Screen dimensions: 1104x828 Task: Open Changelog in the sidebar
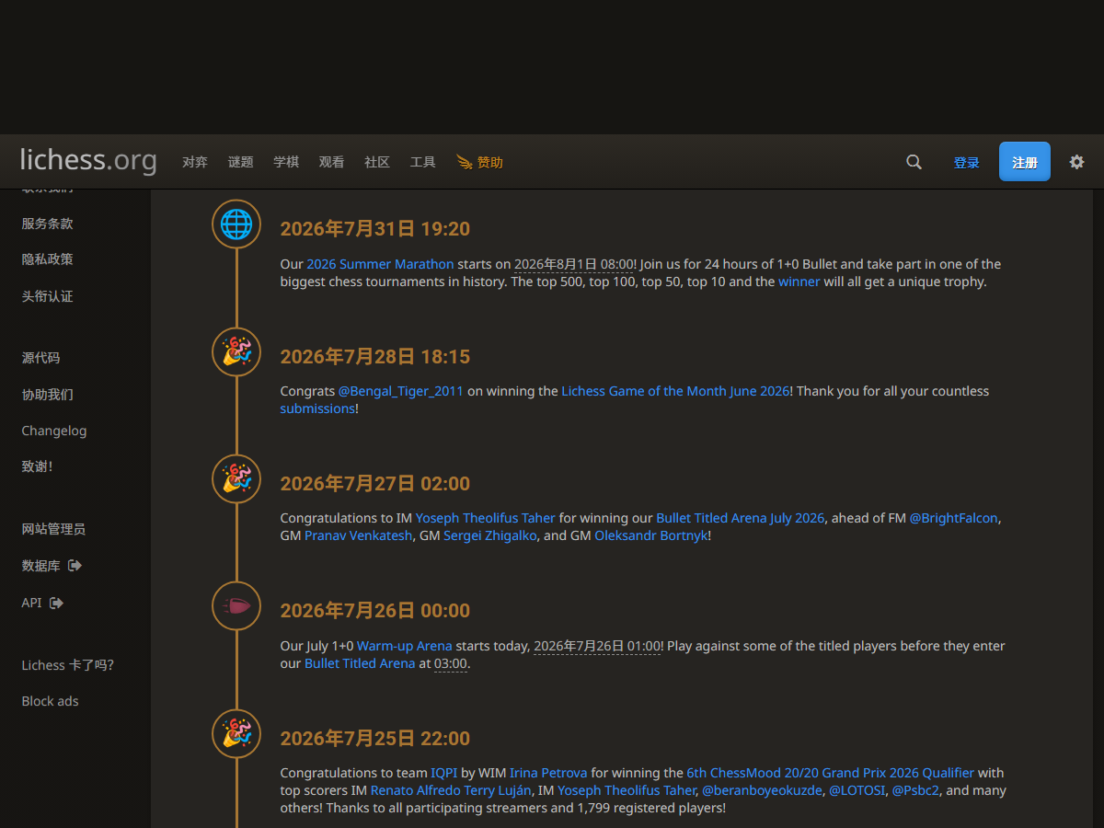tap(54, 431)
